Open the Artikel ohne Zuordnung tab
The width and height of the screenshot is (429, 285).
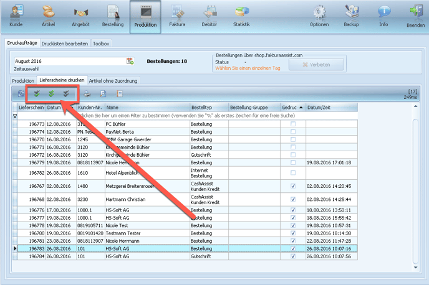coord(113,80)
